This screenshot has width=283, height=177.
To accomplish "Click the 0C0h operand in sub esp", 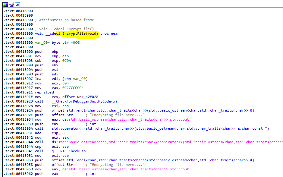I will click(67, 61).
